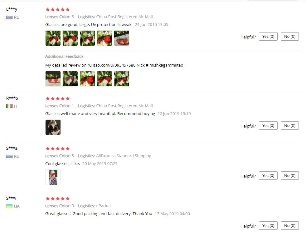
Task: Open fifth photo showing glasses on table
Action: (x=122, y=38)
